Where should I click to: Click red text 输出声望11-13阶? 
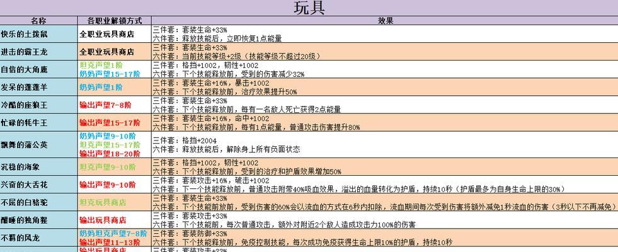[110, 242]
